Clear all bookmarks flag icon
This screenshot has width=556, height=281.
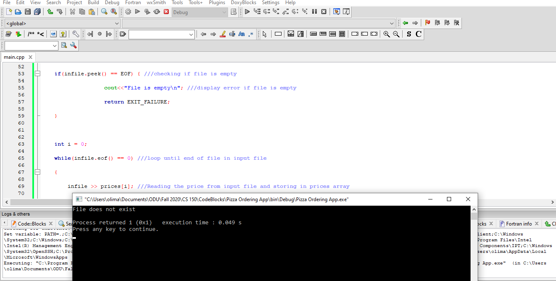click(456, 23)
